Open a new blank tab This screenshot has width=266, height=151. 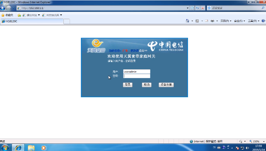(67, 21)
